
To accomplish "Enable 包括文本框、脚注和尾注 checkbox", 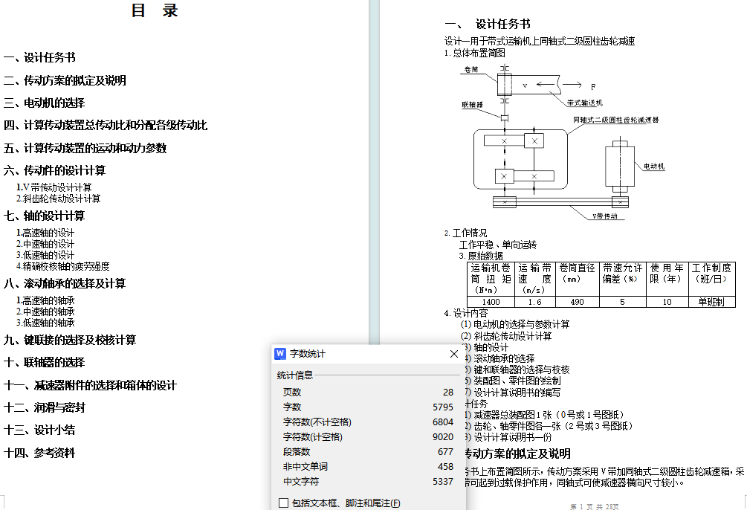I will pyautogui.click(x=283, y=503).
